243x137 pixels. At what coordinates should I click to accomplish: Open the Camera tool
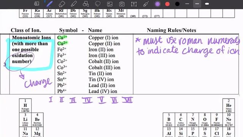click(x=122, y=4)
